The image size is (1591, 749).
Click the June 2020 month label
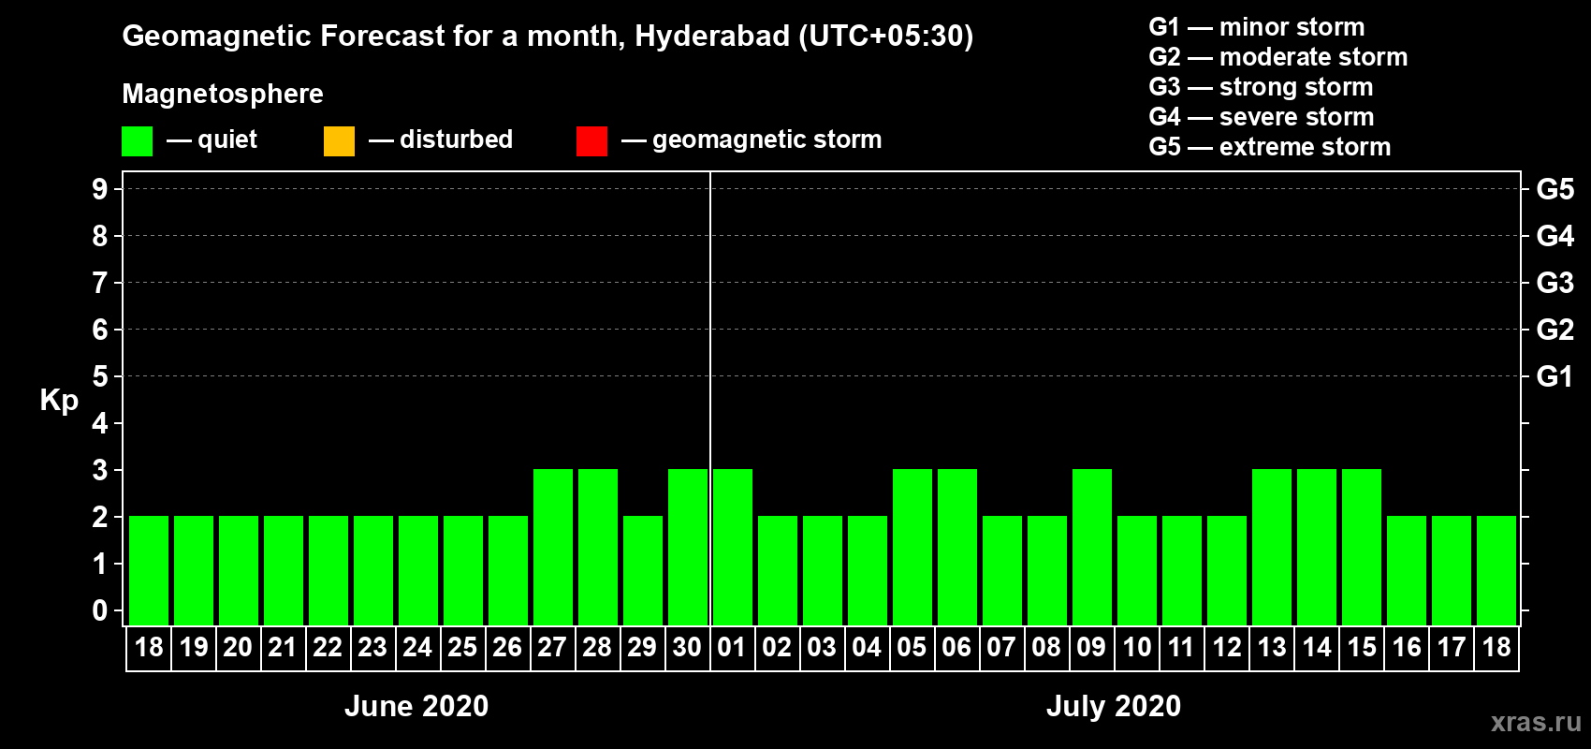click(416, 706)
